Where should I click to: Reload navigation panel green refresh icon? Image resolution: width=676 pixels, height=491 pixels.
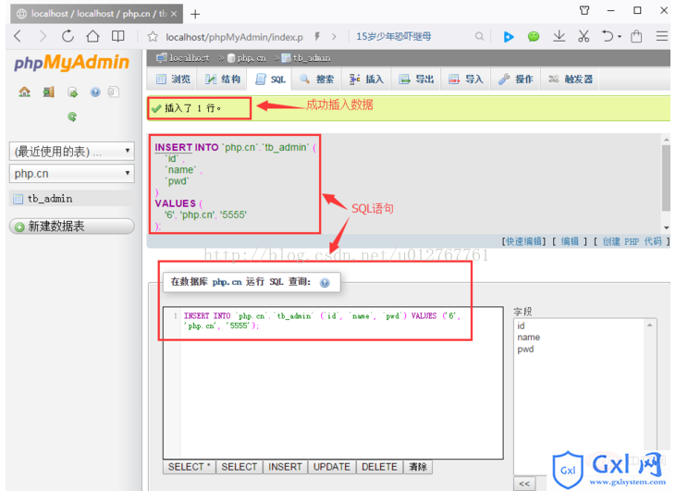click(72, 117)
